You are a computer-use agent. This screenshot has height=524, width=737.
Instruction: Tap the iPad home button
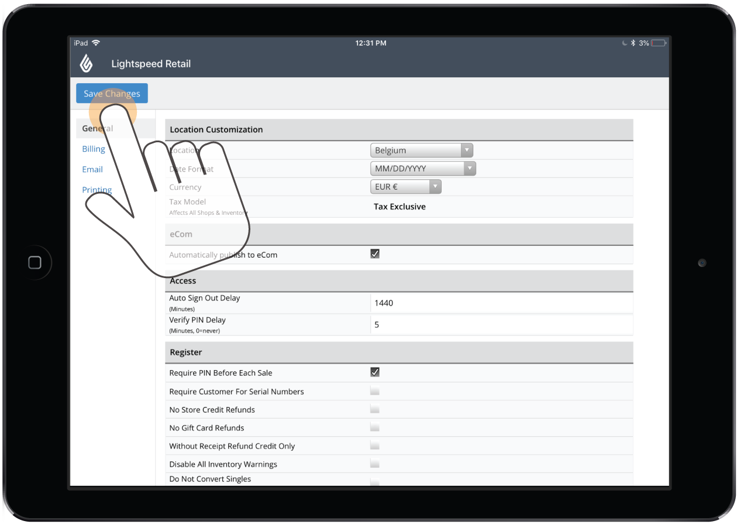[35, 262]
